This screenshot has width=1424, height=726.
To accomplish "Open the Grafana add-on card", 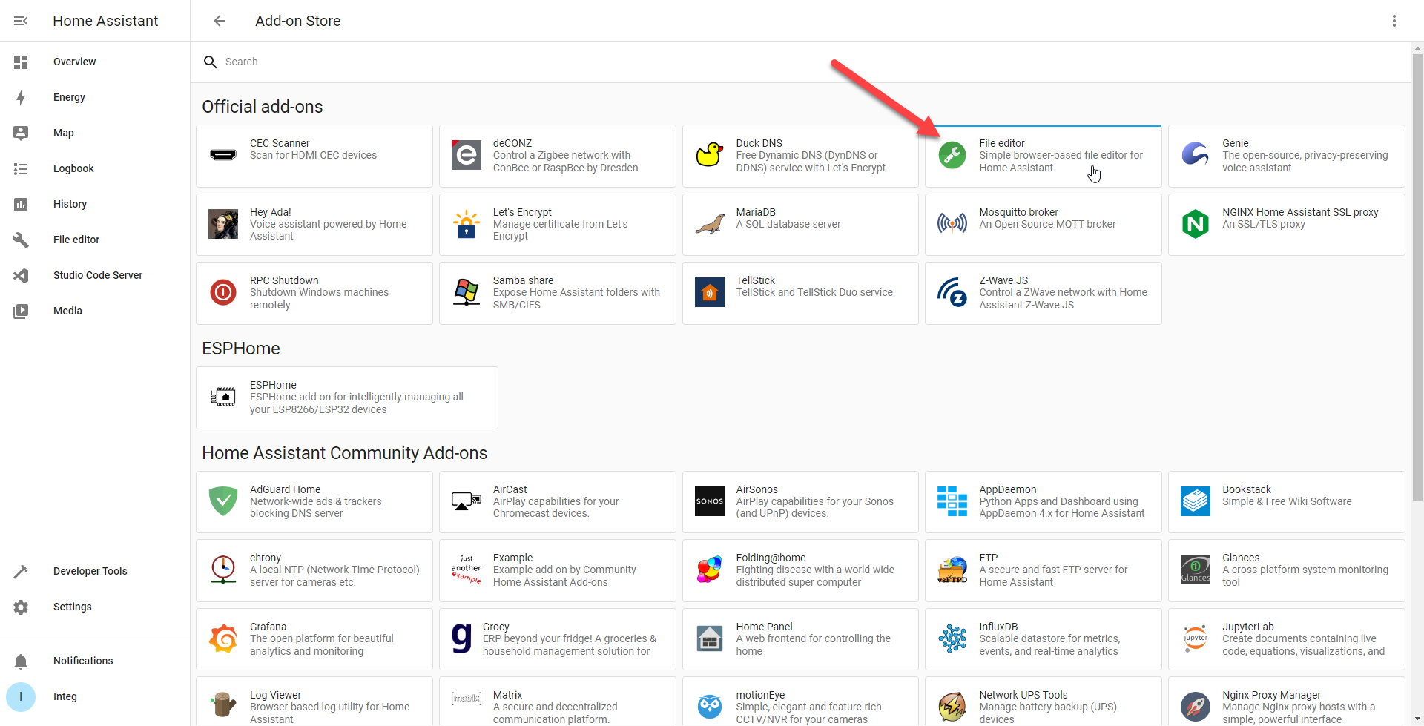I will 314,638.
